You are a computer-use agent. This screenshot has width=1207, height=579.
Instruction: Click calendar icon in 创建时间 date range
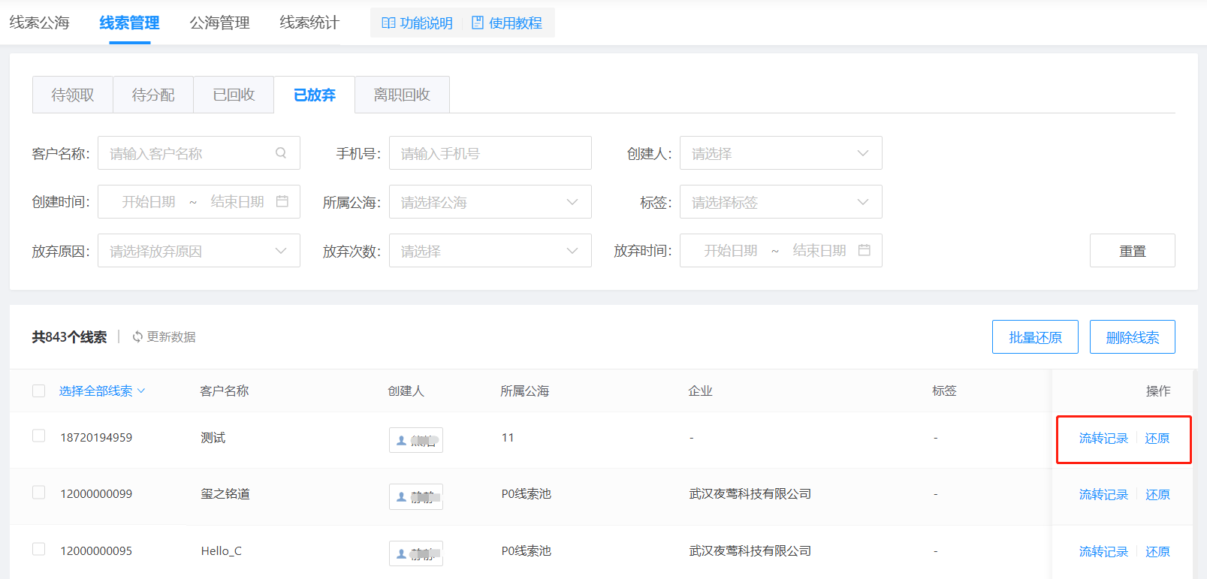pos(282,201)
